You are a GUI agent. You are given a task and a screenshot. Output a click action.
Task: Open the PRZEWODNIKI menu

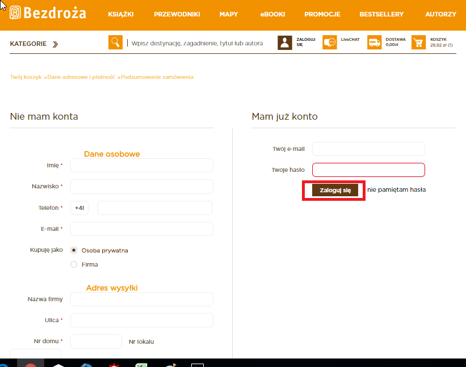(177, 14)
